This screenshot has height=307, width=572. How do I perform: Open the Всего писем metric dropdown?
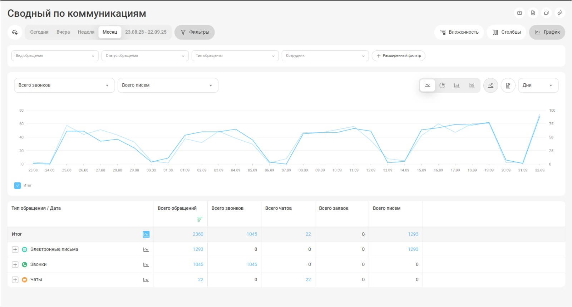click(168, 86)
